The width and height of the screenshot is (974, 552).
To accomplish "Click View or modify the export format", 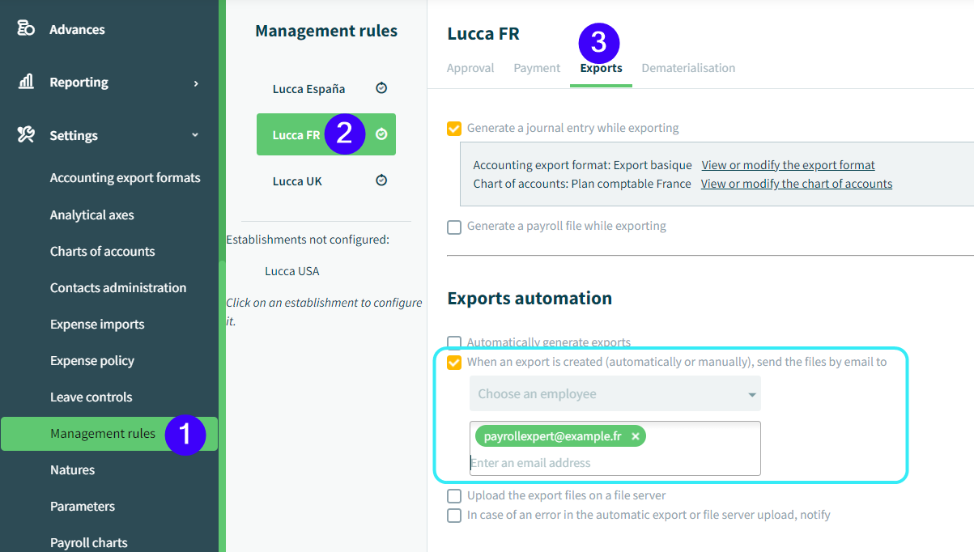I will point(789,164).
